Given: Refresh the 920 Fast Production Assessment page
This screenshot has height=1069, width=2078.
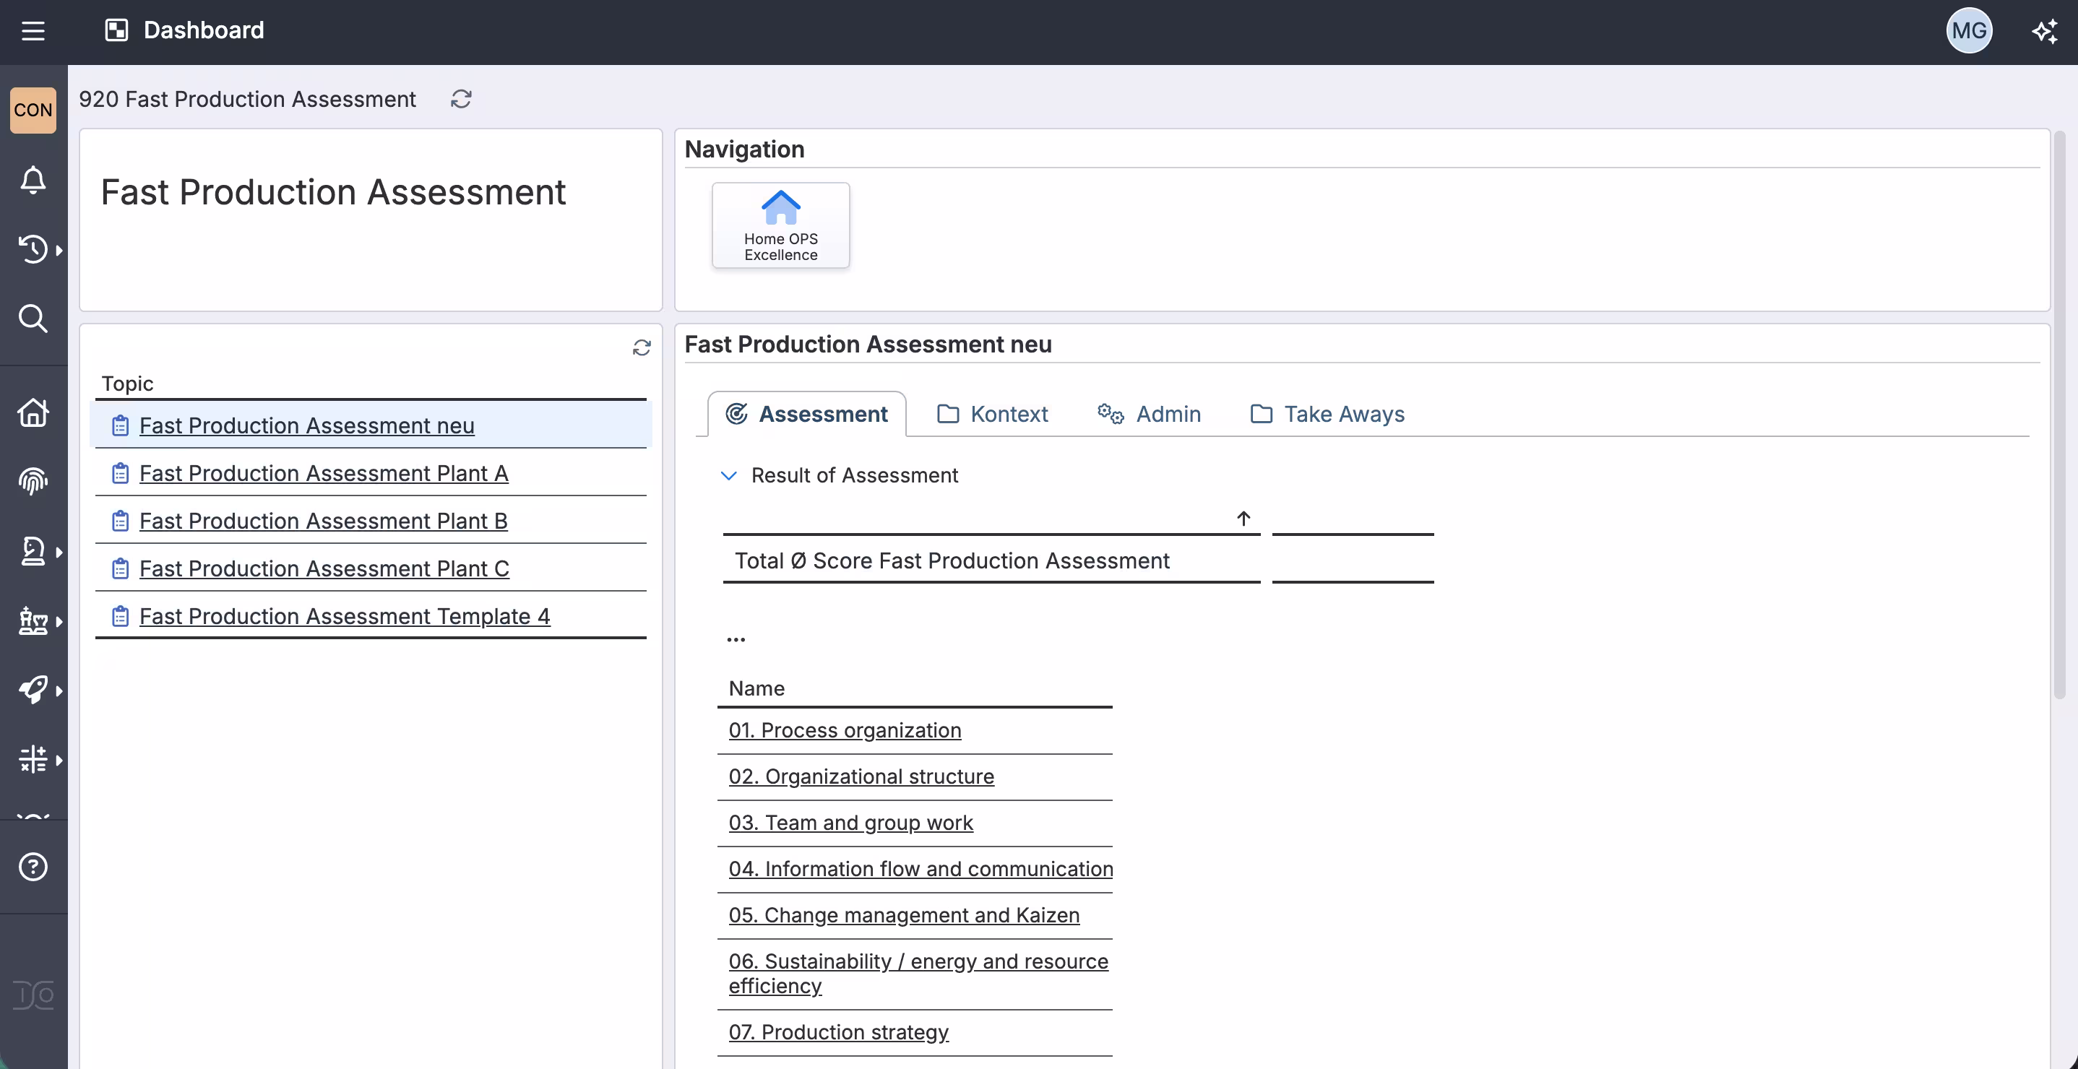Looking at the screenshot, I should [x=462, y=98].
